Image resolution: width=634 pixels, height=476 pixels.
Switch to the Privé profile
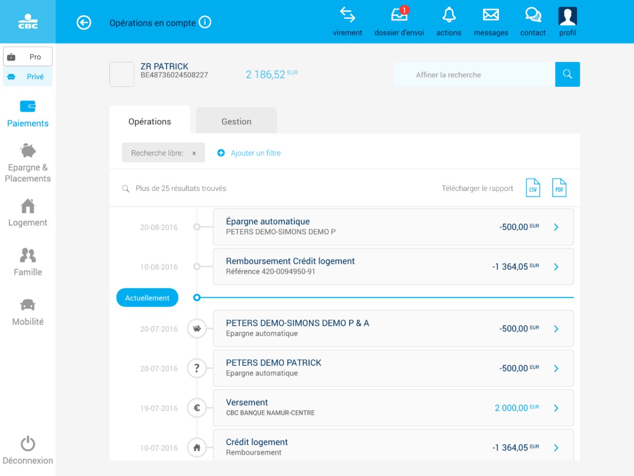28,77
